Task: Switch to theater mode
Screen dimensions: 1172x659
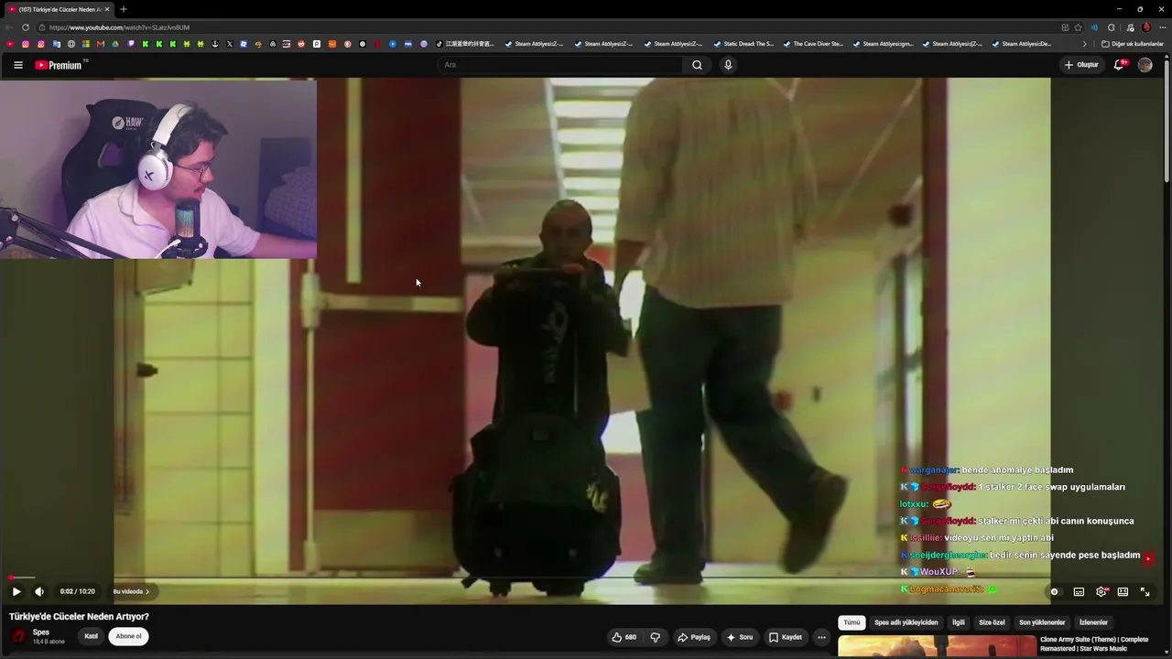Action: coord(1123,591)
